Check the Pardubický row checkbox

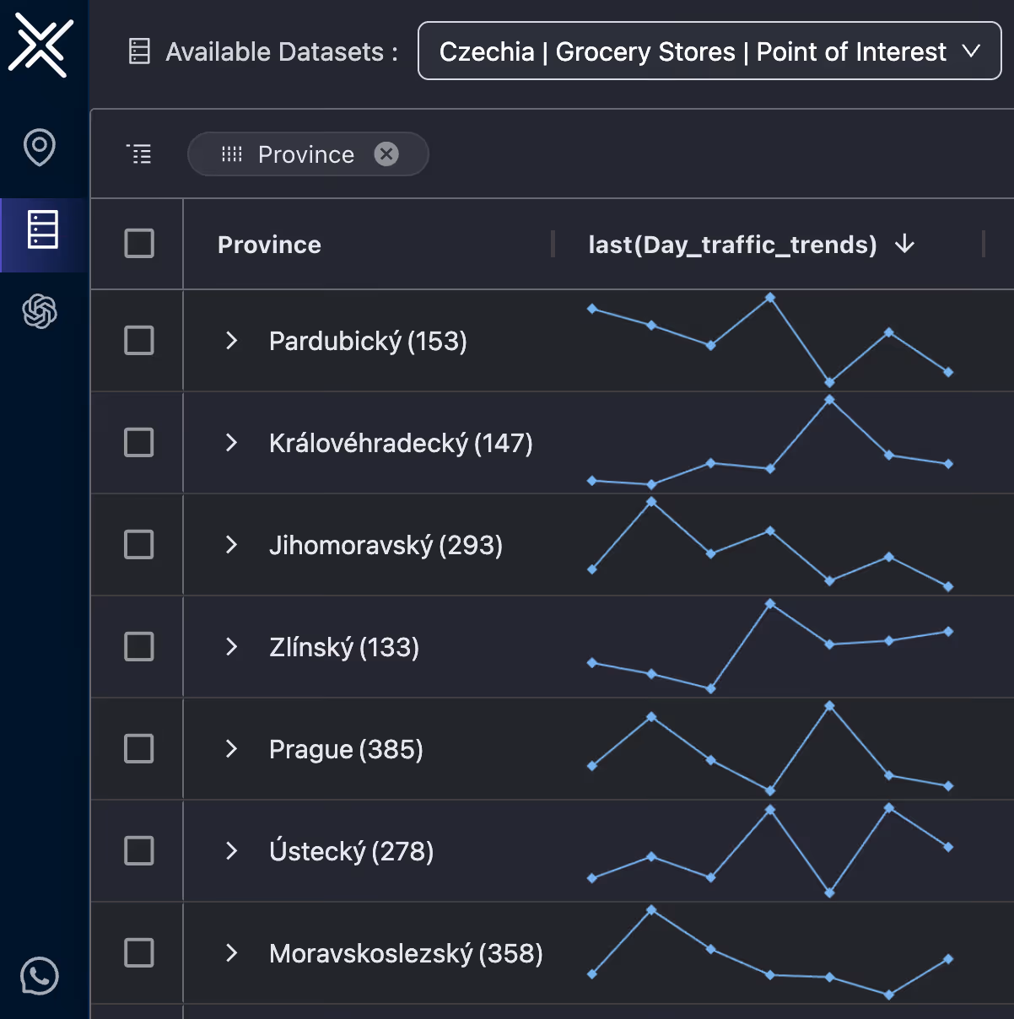coord(139,341)
